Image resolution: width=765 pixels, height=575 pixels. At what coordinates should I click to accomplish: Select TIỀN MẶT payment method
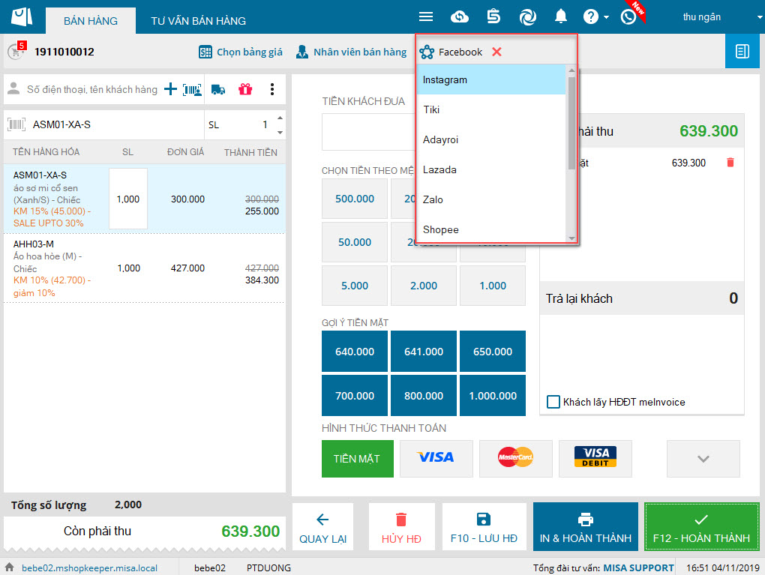358,459
